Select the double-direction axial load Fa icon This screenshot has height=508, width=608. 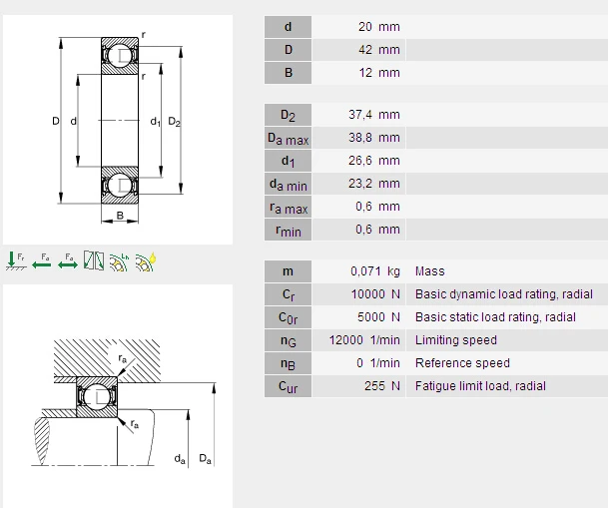[x=68, y=260]
